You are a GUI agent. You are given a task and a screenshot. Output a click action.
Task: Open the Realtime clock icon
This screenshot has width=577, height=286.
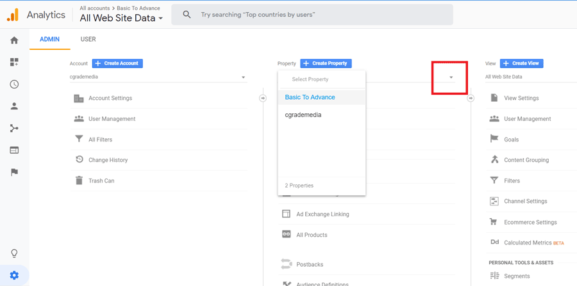click(x=14, y=84)
